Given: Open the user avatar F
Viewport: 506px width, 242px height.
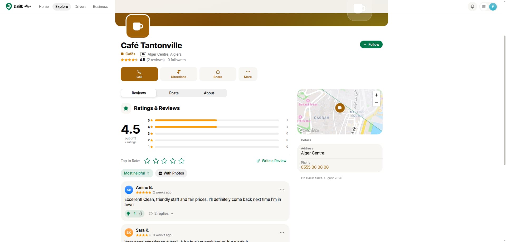Looking at the screenshot, I should click(x=493, y=7).
